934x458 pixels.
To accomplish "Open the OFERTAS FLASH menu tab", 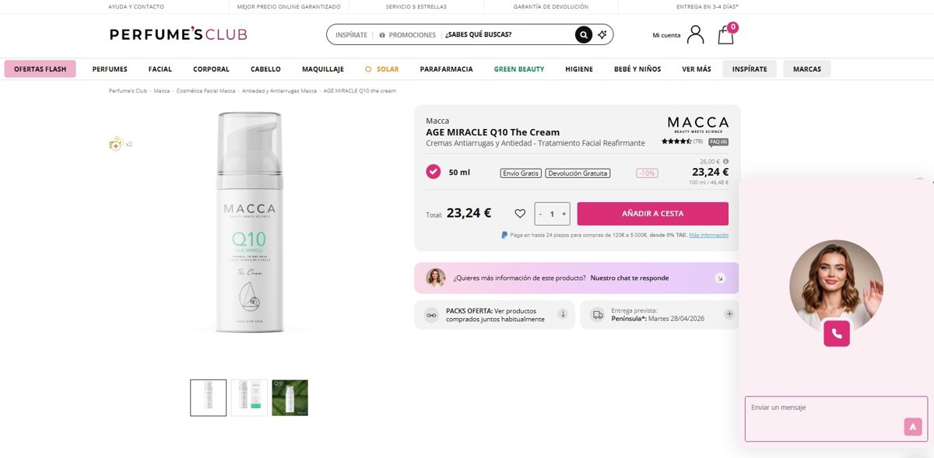I will (40, 68).
